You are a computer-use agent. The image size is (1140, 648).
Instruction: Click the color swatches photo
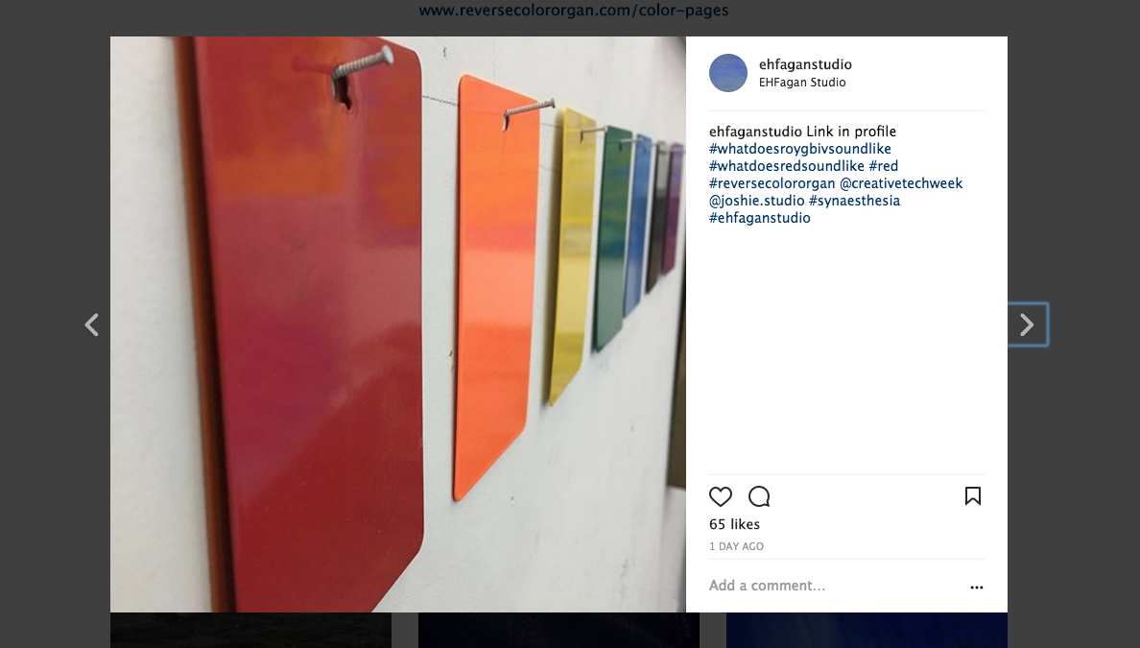tap(397, 324)
